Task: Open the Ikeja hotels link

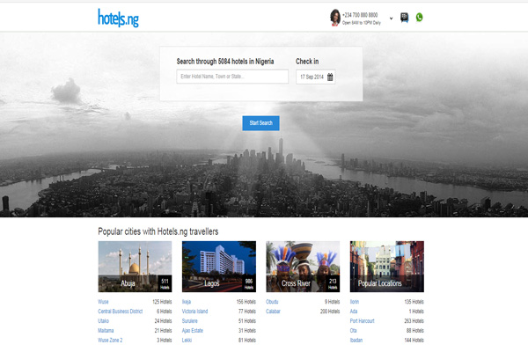Action: point(187,302)
